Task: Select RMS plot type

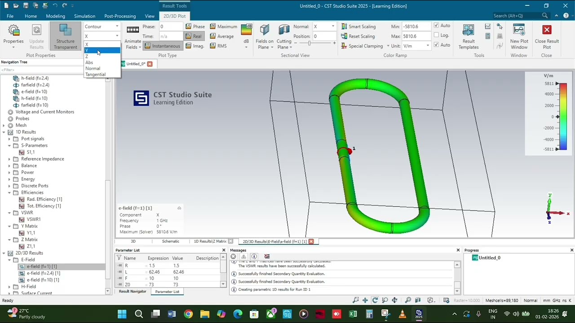Action: tap(218, 46)
